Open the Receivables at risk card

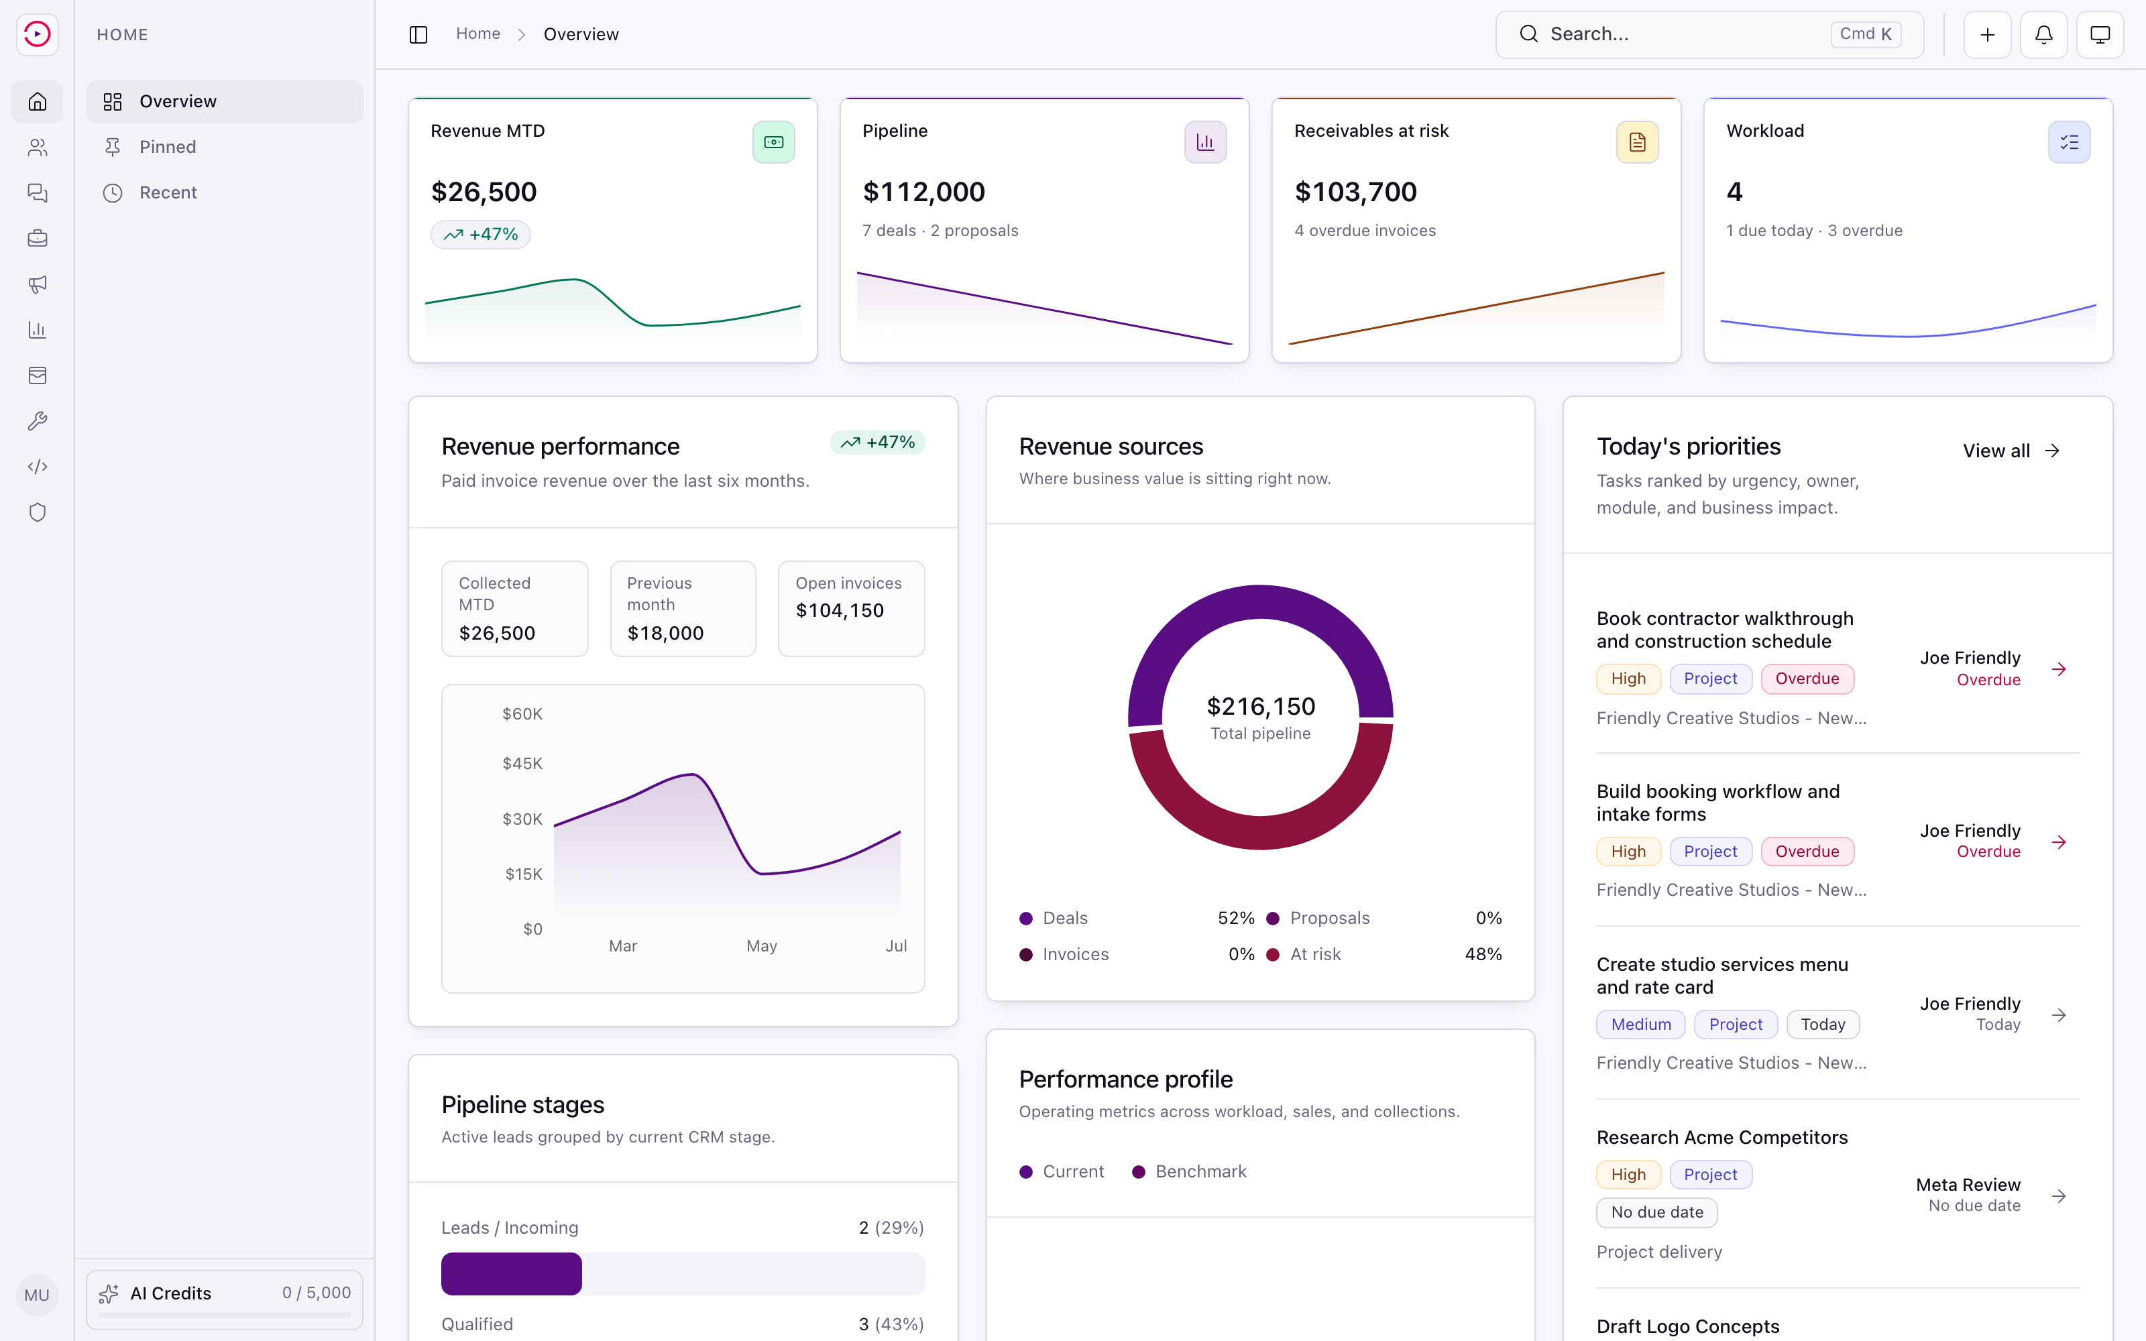[x=1477, y=230]
